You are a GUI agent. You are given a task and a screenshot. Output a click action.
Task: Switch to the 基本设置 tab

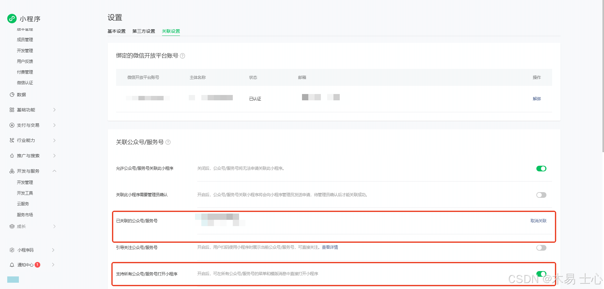click(116, 31)
